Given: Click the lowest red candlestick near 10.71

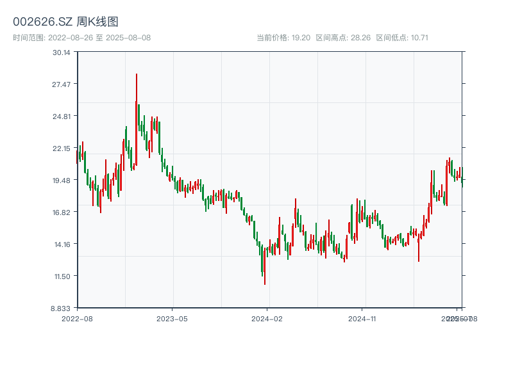Looking at the screenshot, I should [265, 266].
